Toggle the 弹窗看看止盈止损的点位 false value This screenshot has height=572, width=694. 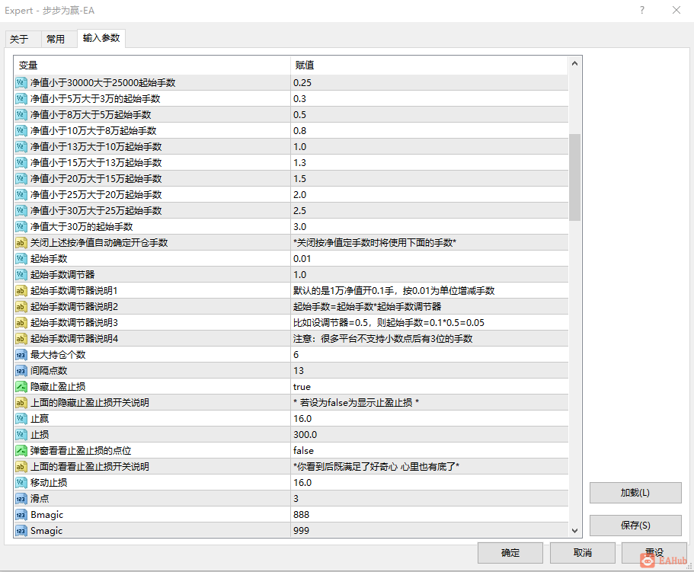tap(429, 451)
